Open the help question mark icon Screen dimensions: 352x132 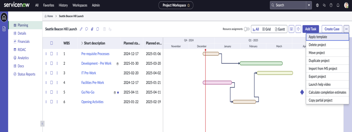click(x=331, y=5)
